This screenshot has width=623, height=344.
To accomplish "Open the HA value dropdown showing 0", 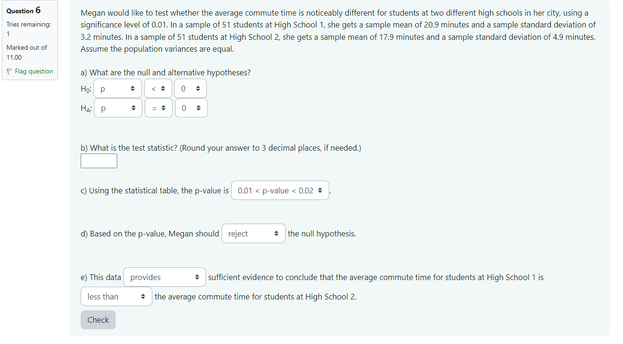I will tap(191, 108).
